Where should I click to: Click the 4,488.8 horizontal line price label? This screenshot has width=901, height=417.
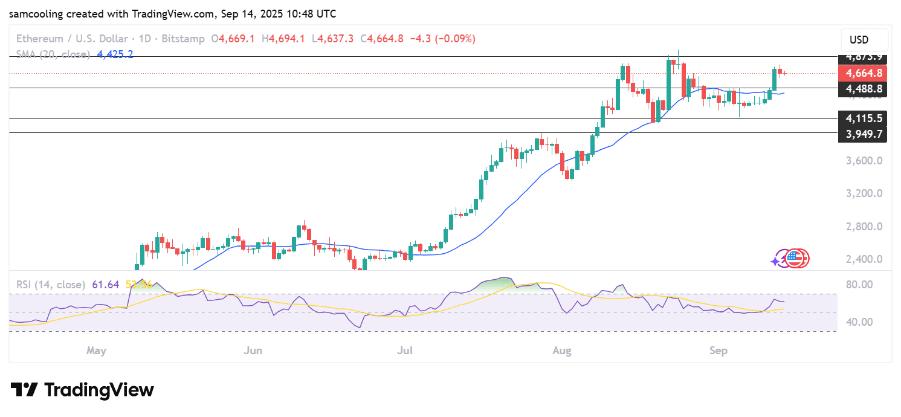(x=864, y=88)
